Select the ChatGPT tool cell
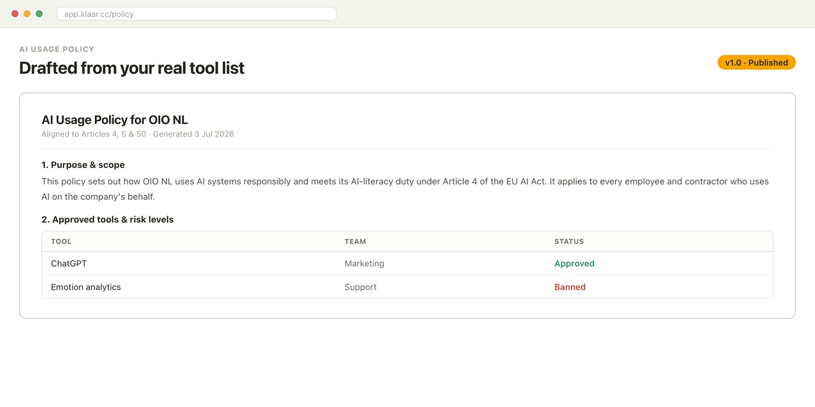 tap(69, 263)
